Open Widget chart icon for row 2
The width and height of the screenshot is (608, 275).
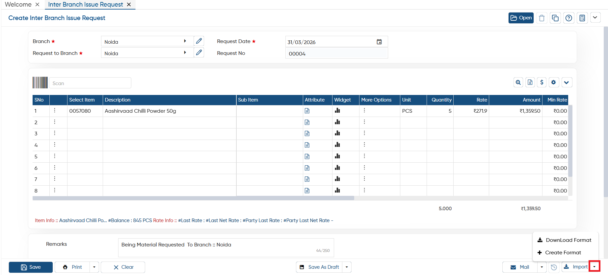(x=337, y=122)
